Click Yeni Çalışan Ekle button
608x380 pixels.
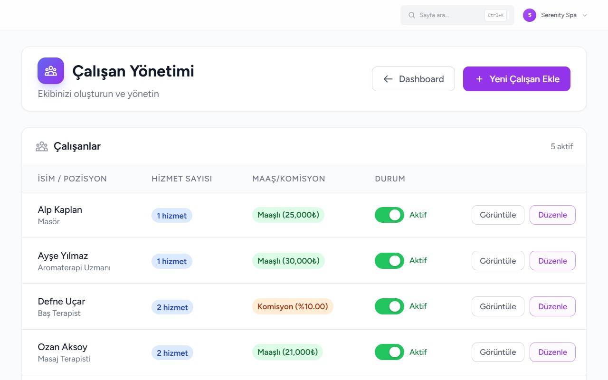click(517, 79)
